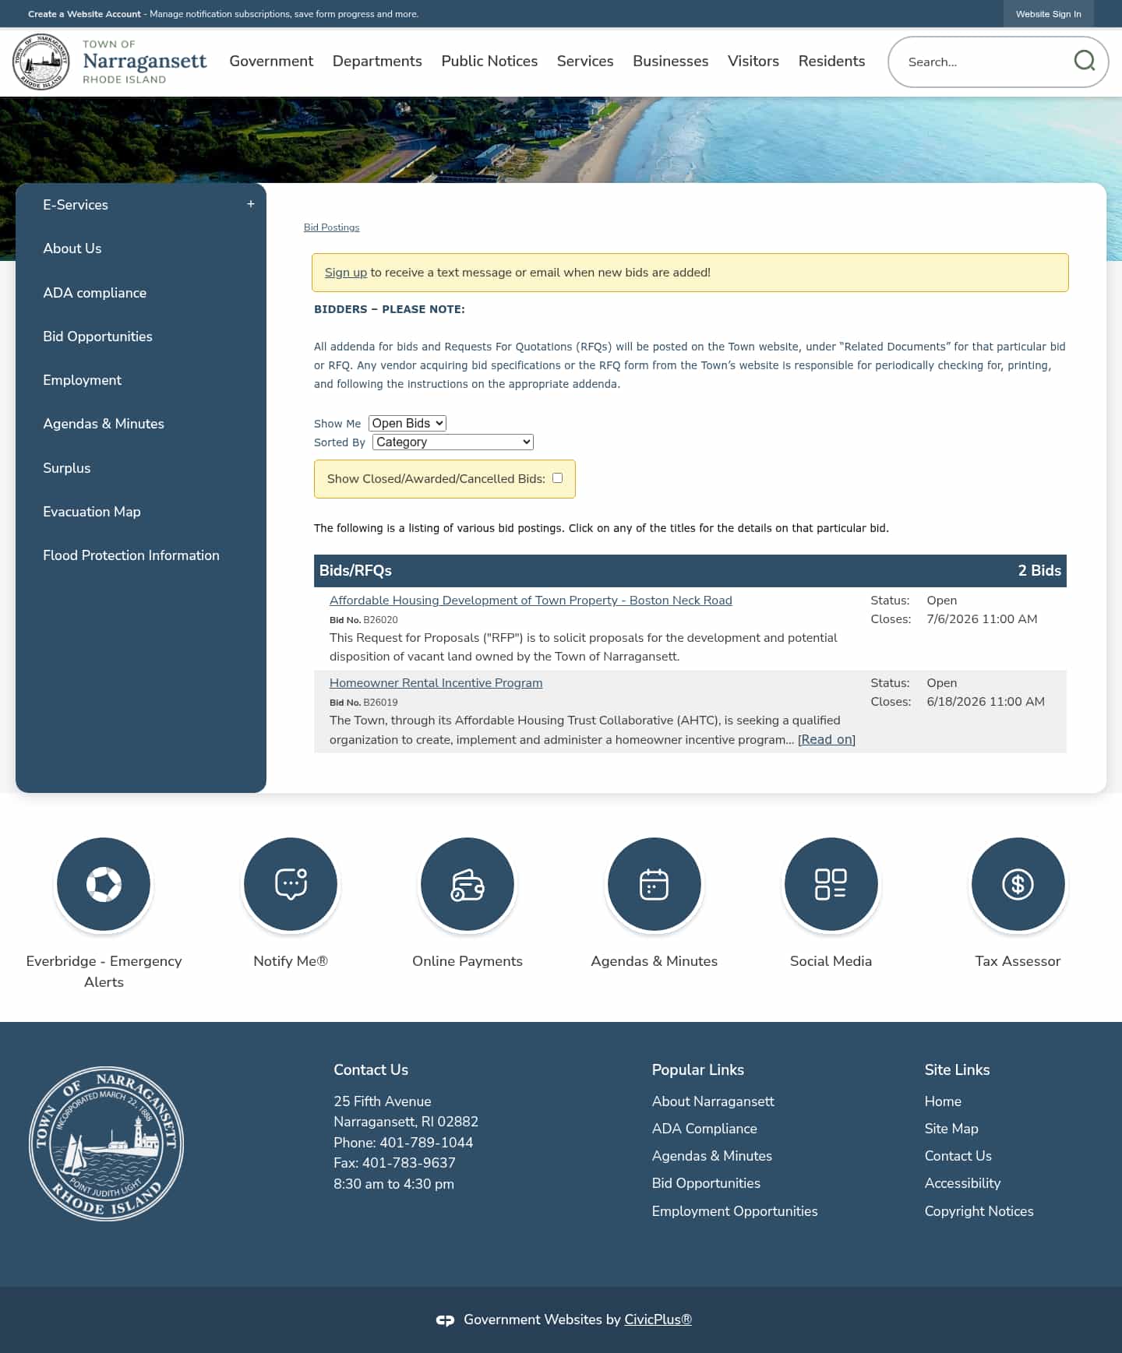Screen dimensions: 1122x1353
Task: Click Site Map footer link
Action: coord(951,1129)
